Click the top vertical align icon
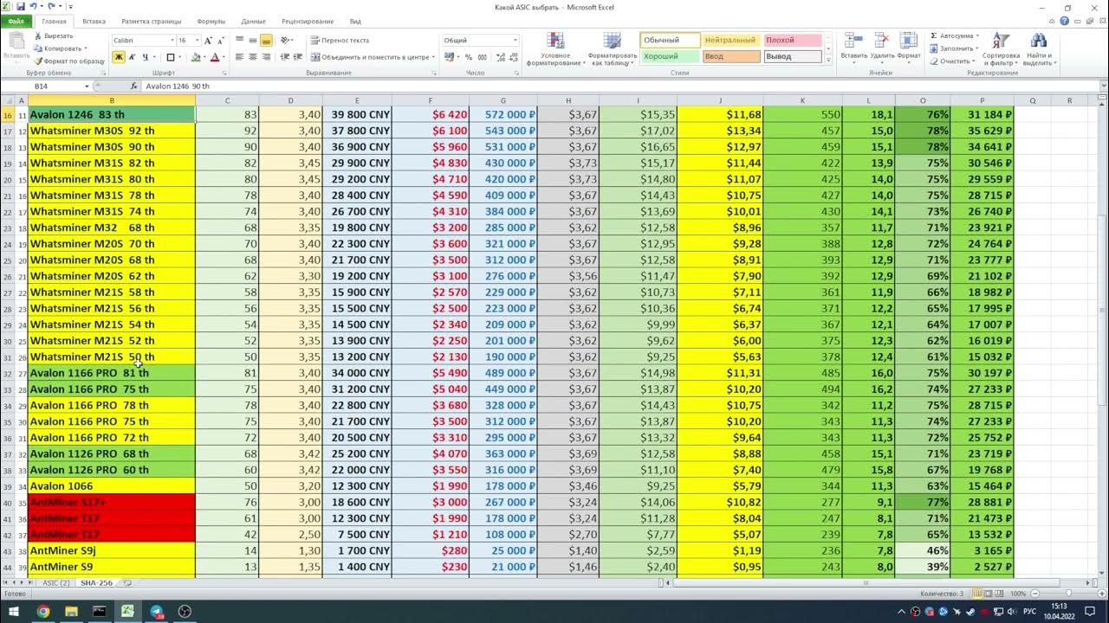The height and width of the screenshot is (623, 1109). [240, 41]
